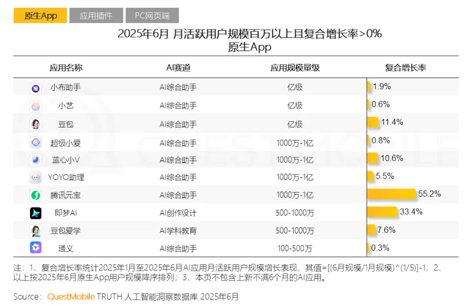This screenshot has width=472, height=305.
Task: Click the 33.4% growth bar
Action: point(382,212)
